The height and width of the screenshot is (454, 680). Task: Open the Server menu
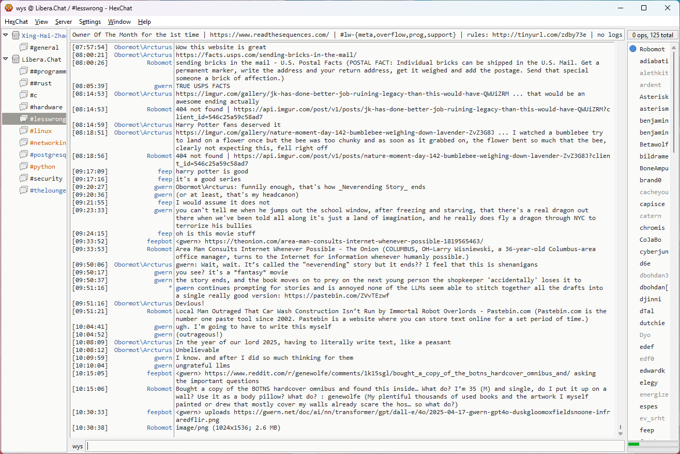[64, 22]
